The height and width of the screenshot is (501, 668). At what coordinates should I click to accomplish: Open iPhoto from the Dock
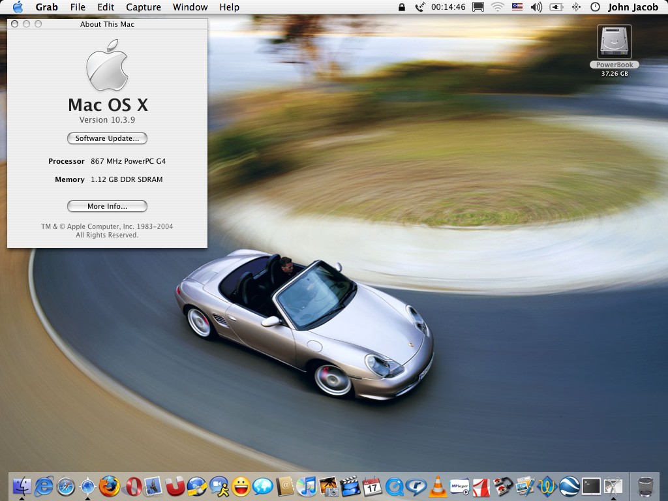[329, 486]
